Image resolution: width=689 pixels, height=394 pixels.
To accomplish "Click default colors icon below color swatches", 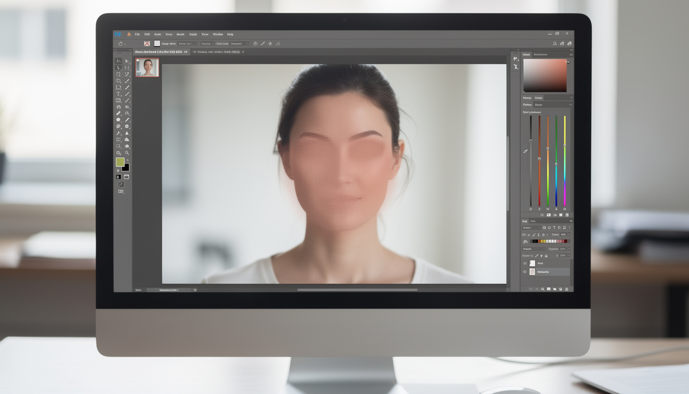I will (x=118, y=170).
